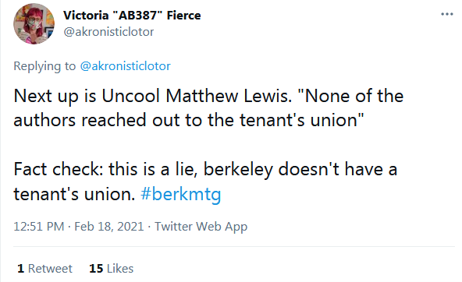
Task: Click Victoria's round profile avatar
Action: [x=34, y=24]
